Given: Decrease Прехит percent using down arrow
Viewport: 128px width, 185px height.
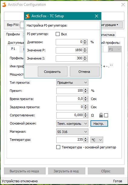Looking at the screenshot, I should pos(86,92).
